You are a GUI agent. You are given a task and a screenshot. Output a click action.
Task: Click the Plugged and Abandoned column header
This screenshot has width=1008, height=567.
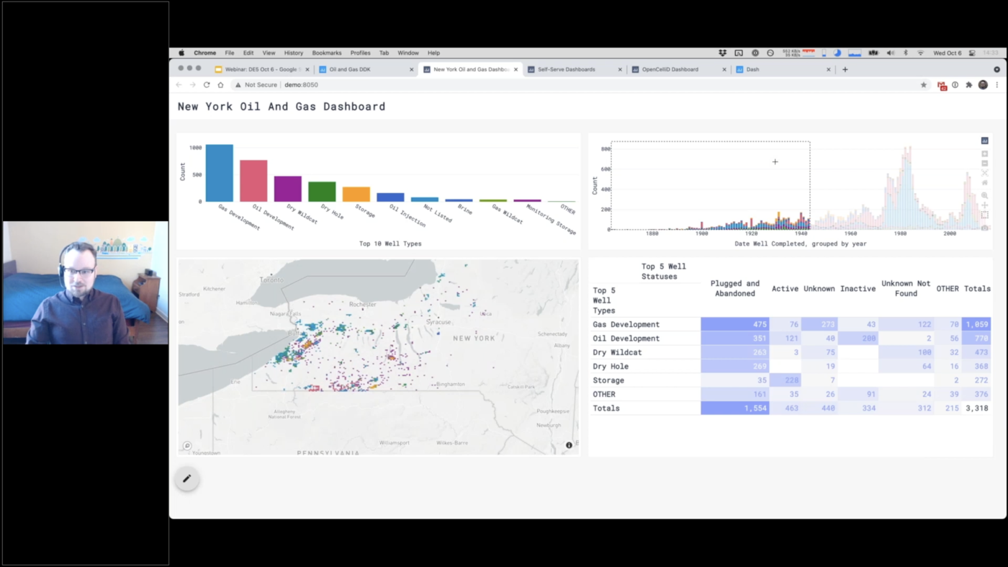coord(734,288)
